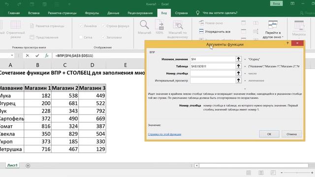
Task: Open the ribbon display options icon
Action: tap(292, 3)
